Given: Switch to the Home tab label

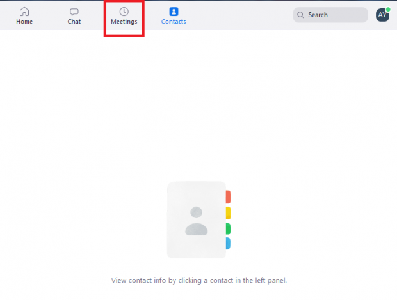Looking at the screenshot, I should point(24,22).
